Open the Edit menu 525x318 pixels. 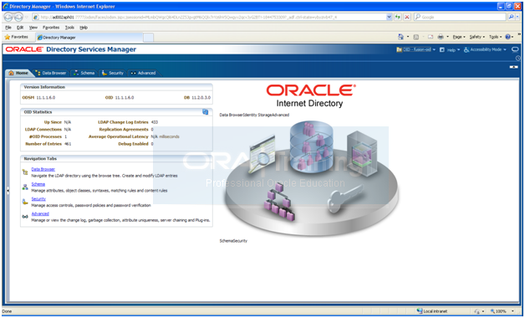point(20,28)
